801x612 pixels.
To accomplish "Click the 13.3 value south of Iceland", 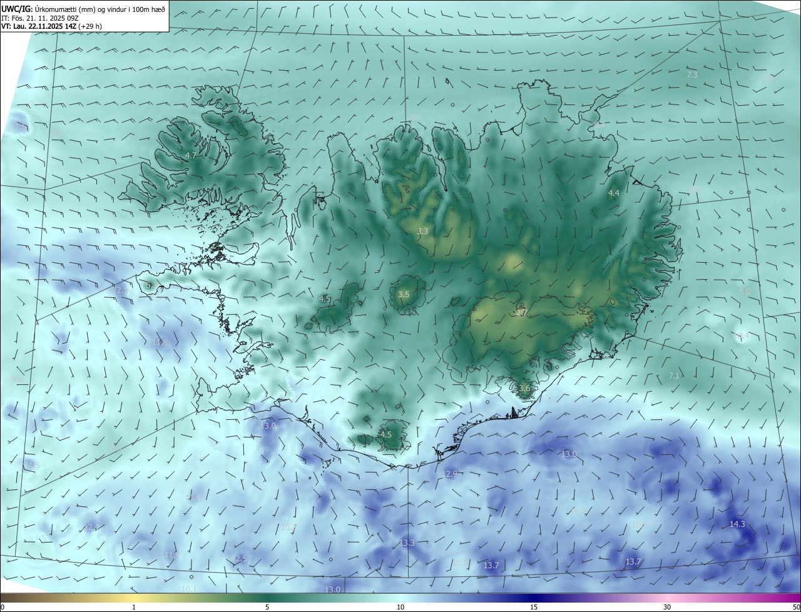I will [407, 543].
